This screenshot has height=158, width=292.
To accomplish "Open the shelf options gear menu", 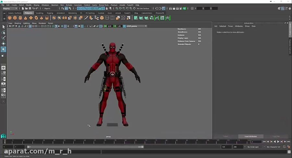I will click(4, 18).
